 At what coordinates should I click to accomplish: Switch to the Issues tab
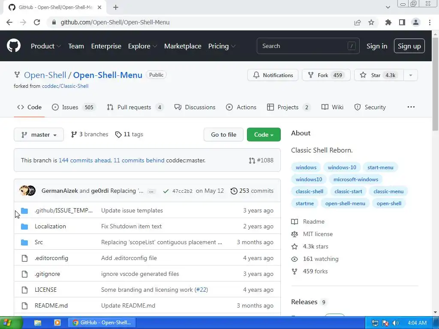(x=74, y=107)
